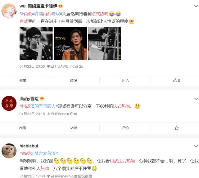The width and height of the screenshot is (199, 178).
Task: Click 转发 under the first post
Action: 74,81
